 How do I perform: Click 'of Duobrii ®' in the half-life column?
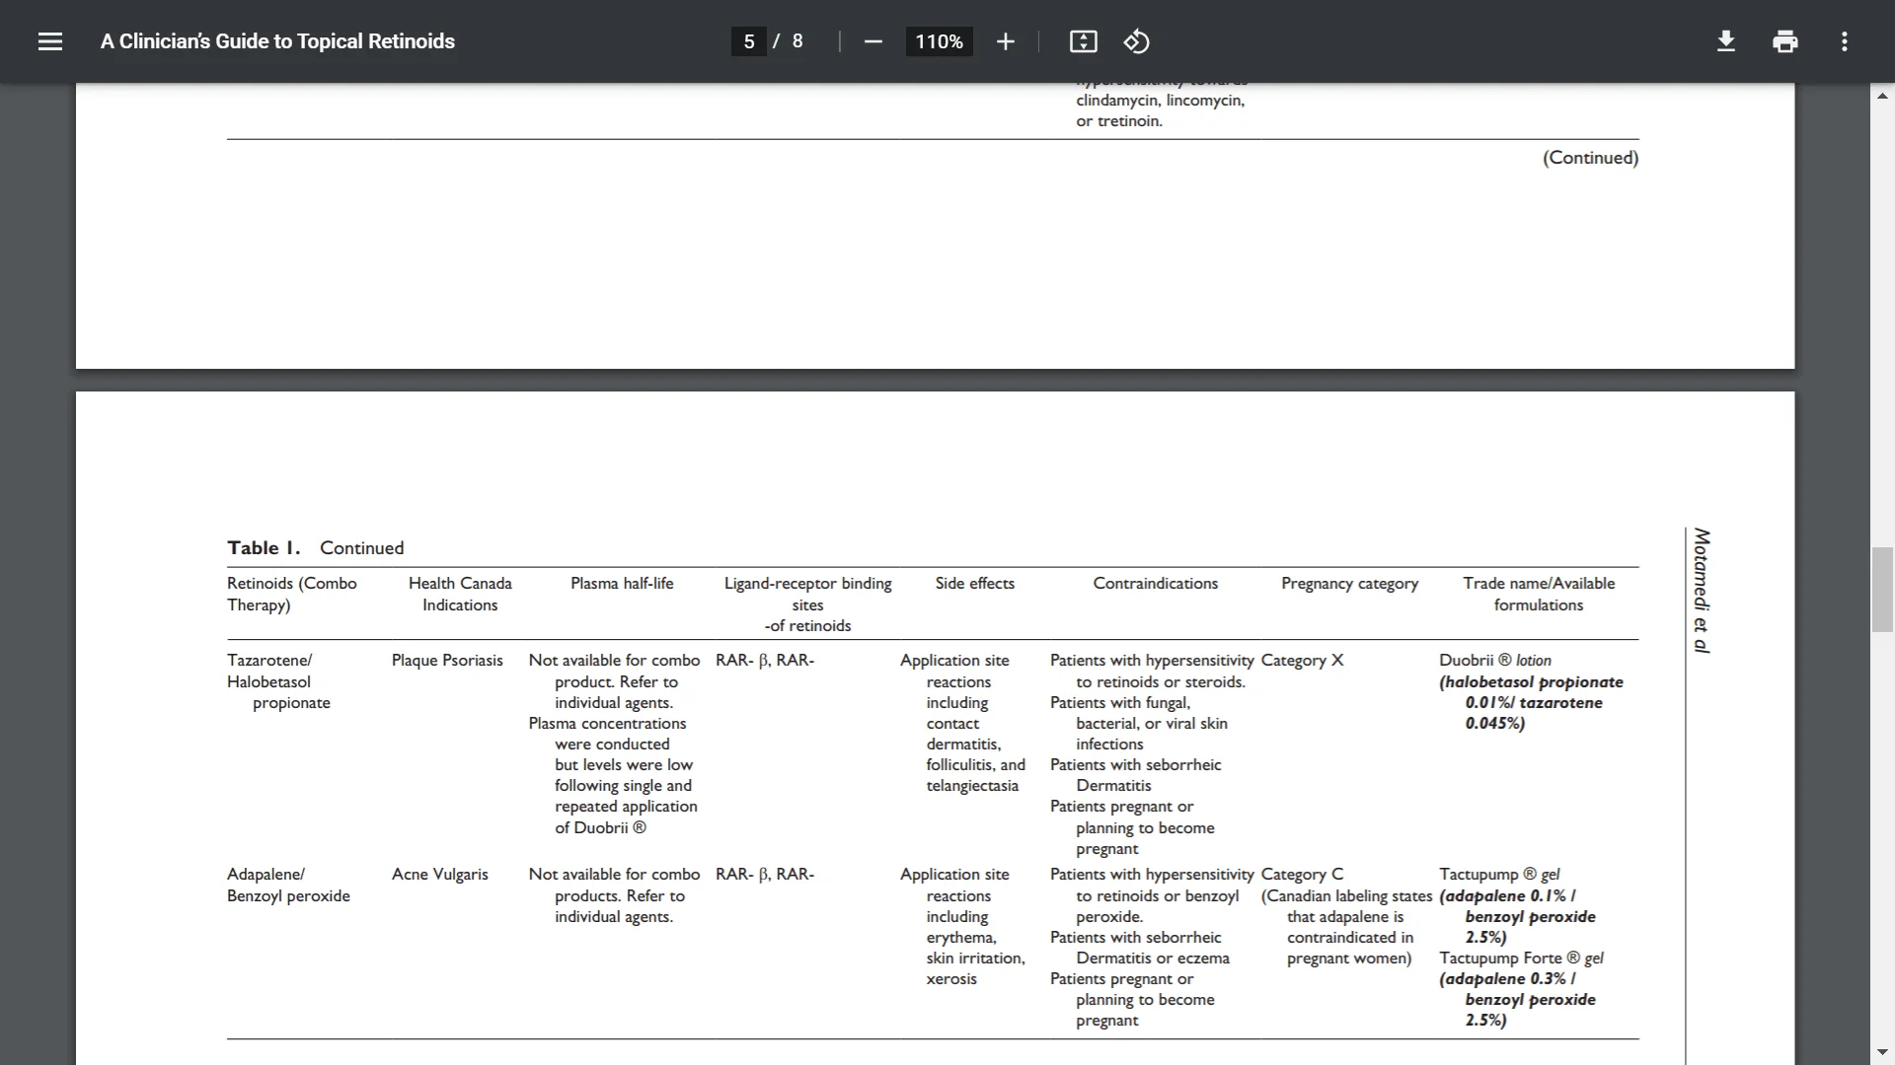tap(600, 828)
